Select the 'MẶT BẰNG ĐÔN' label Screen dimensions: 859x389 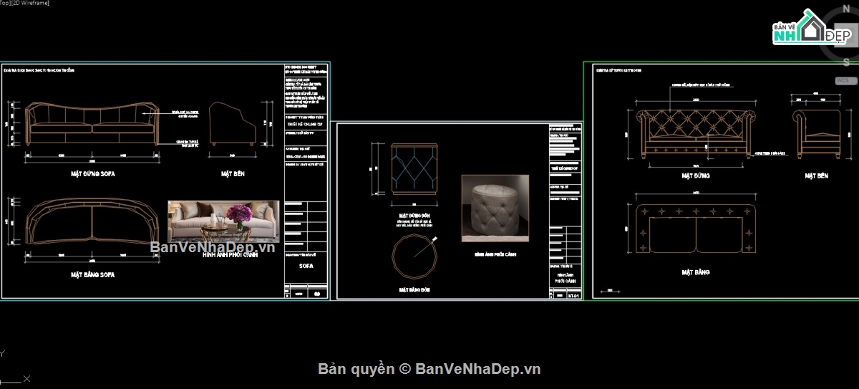click(414, 290)
